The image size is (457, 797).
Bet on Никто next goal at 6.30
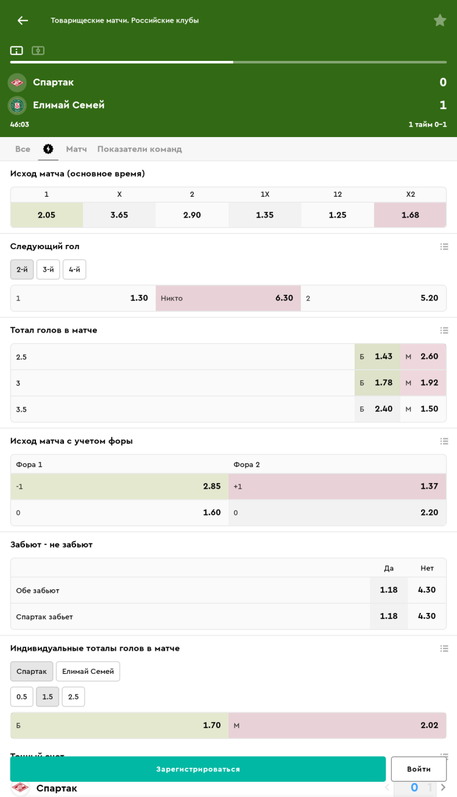[x=228, y=299]
